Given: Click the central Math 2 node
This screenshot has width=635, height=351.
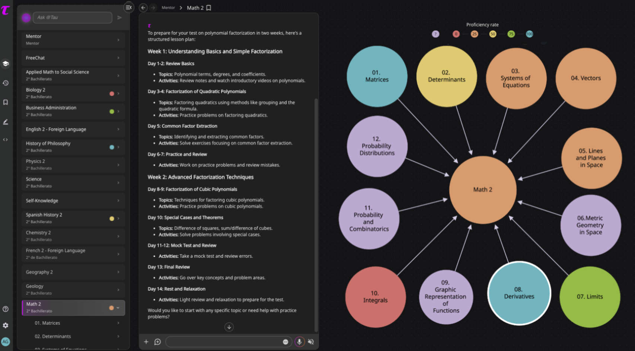Looking at the screenshot, I should (x=483, y=190).
